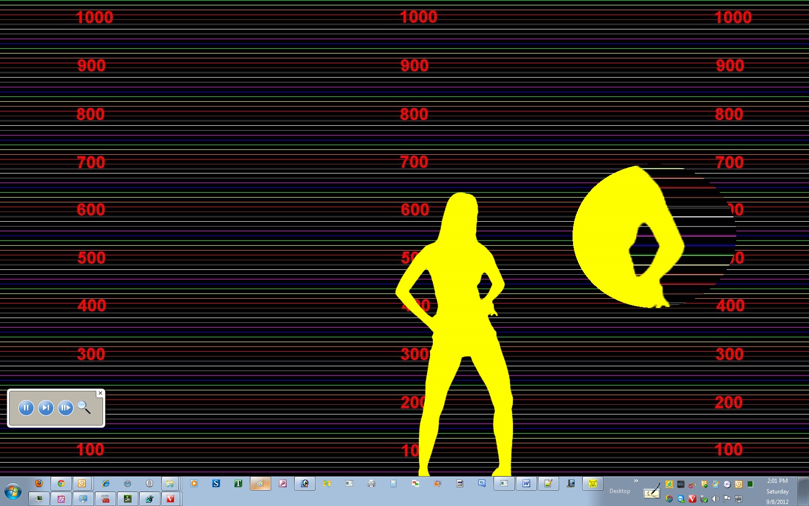This screenshot has height=506, width=809.
Task: Switch to the Paint taskbar button
Action: click(260, 483)
